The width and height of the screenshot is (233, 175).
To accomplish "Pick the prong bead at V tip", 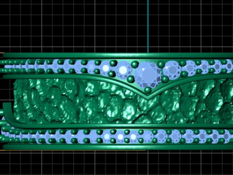I will coord(148,90).
